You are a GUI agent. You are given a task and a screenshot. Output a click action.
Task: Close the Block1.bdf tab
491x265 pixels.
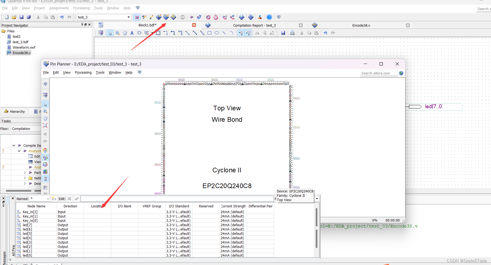(x=194, y=25)
